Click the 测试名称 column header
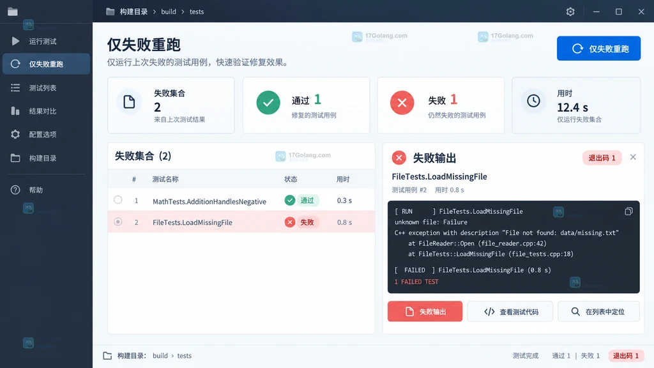The width and height of the screenshot is (654, 368). pos(165,179)
